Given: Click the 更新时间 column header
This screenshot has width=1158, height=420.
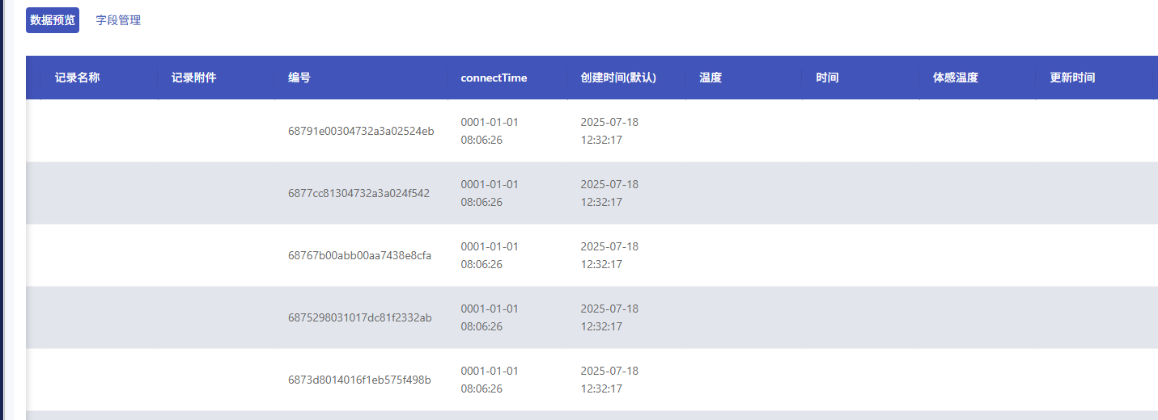Looking at the screenshot, I should coord(1072,78).
